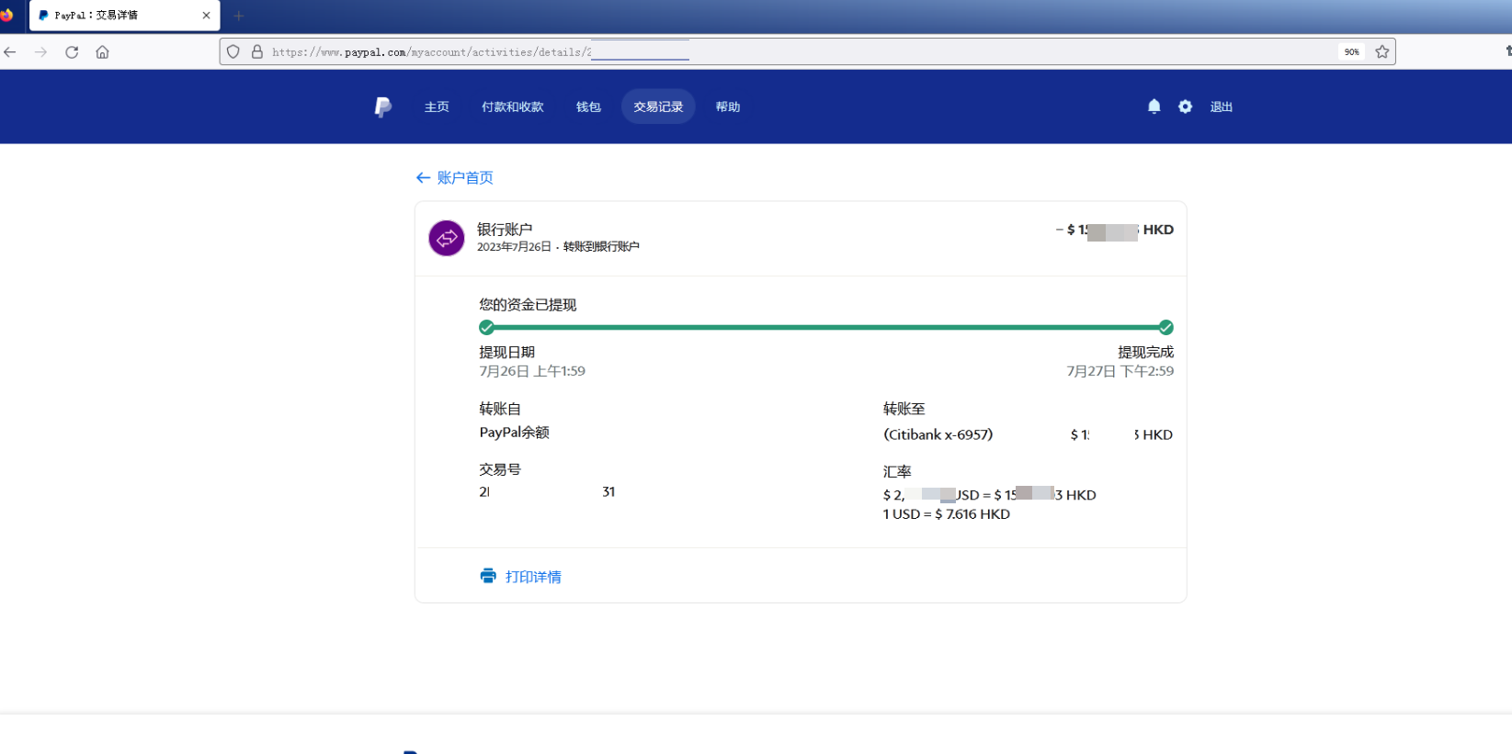Click the green withdrawal progress bar

[826, 327]
